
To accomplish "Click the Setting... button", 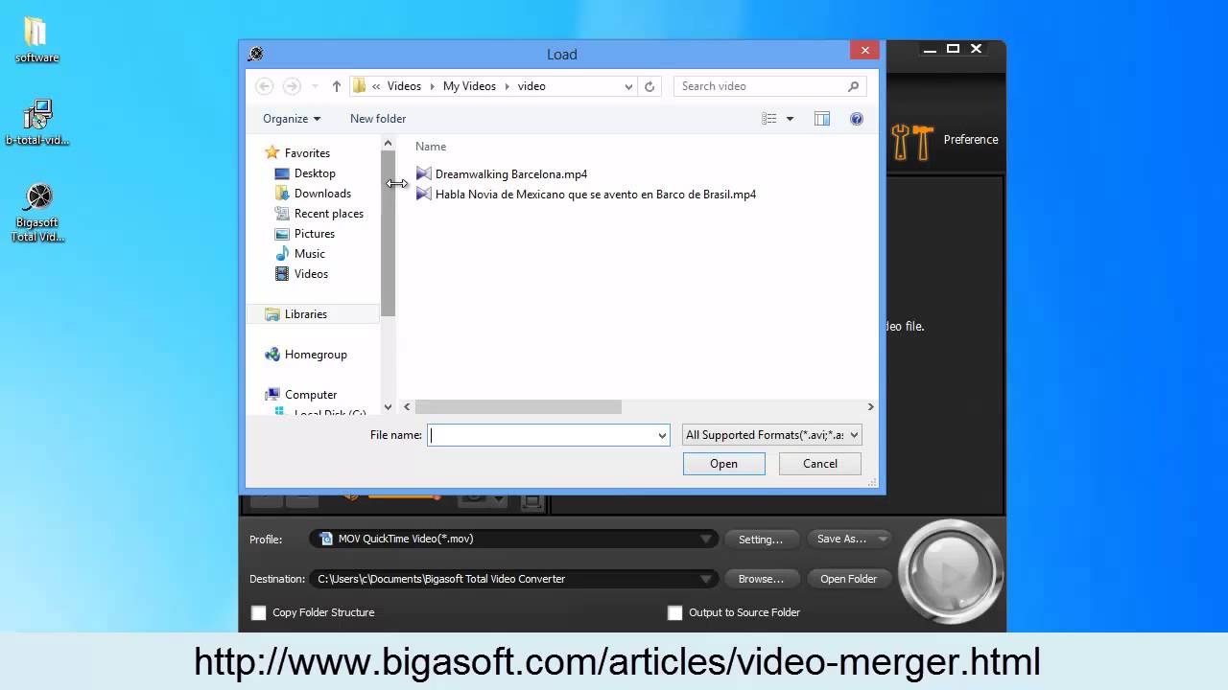I will (x=761, y=539).
